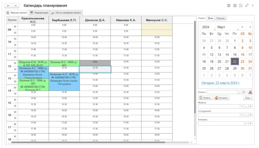Open the Информация tab
The image size is (259, 148).
click(39, 13)
